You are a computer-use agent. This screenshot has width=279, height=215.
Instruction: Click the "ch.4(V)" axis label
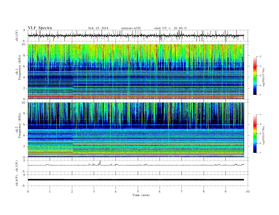[17, 180]
